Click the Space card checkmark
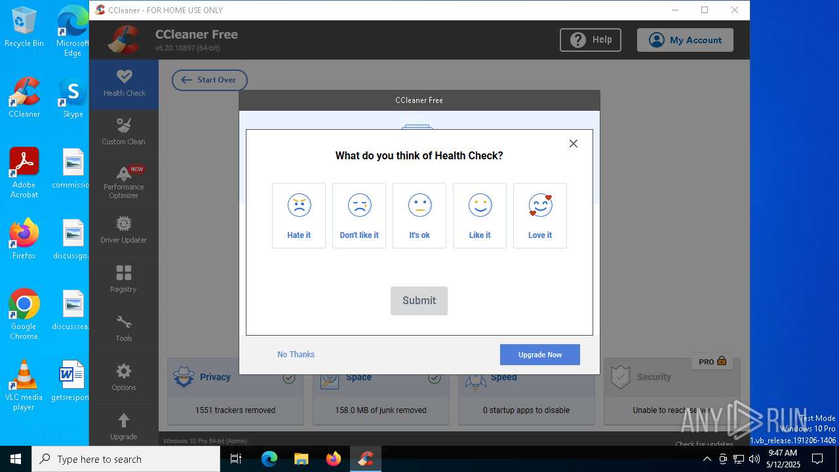This screenshot has height=472, width=839. [435, 378]
